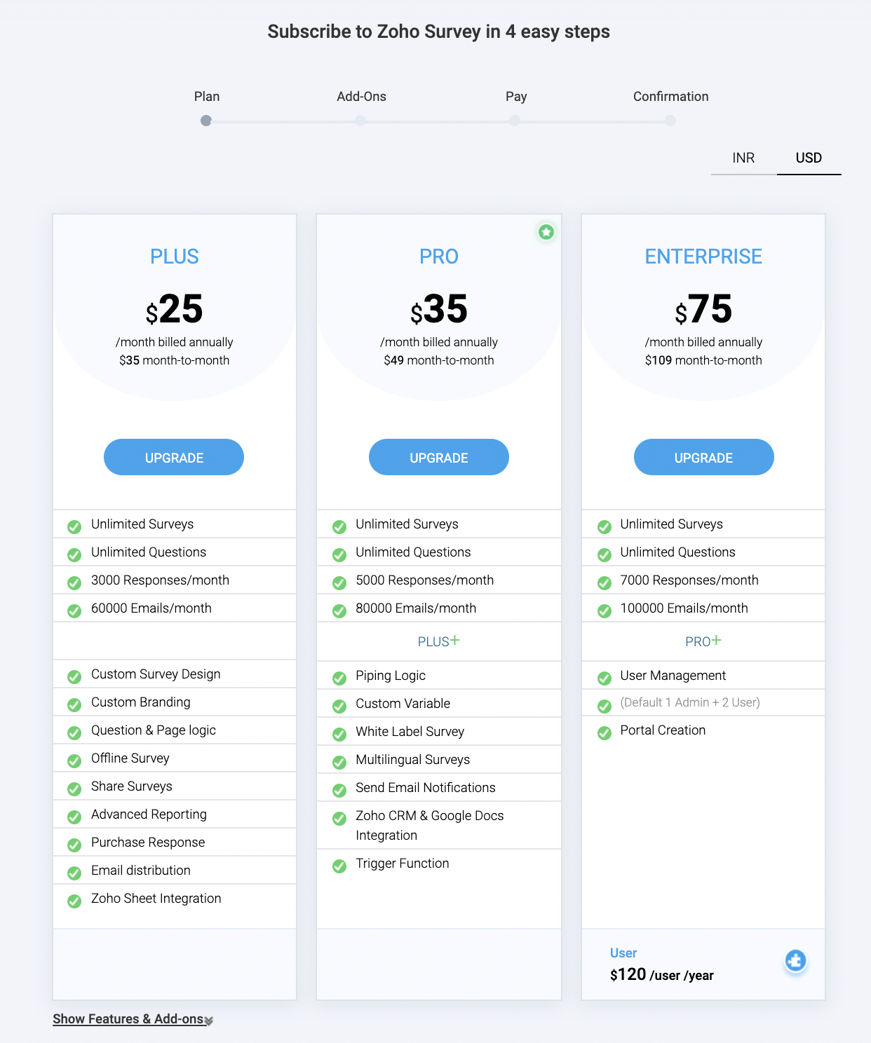This screenshot has height=1043, width=871.
Task: Click the $25 price on PLUS card
Action: pos(175,309)
